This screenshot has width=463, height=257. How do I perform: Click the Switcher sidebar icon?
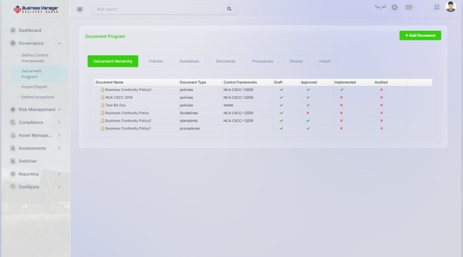(13, 161)
